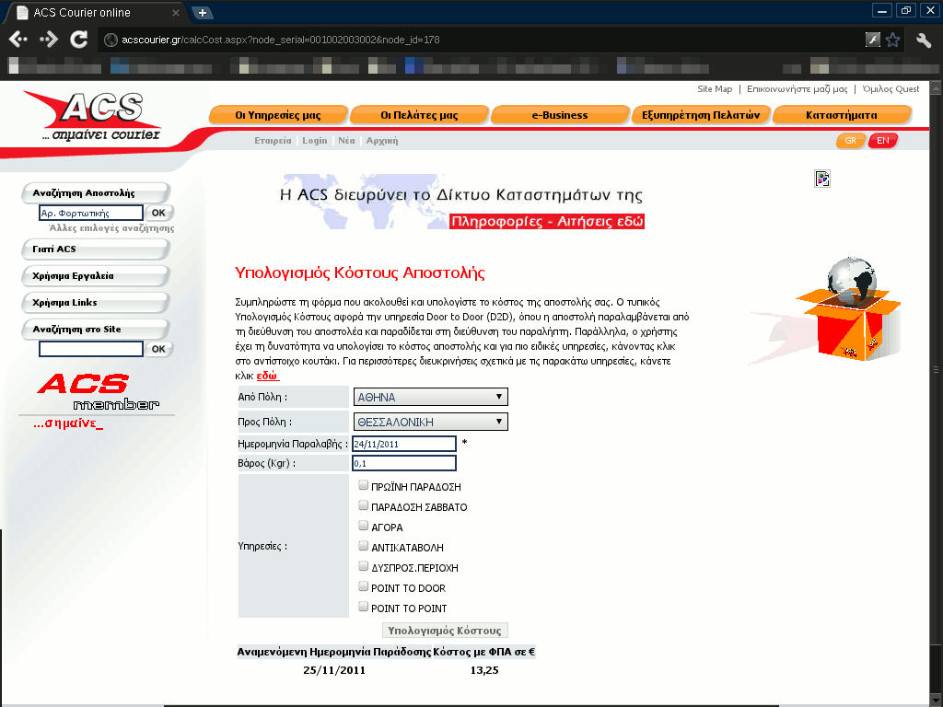Viewport: 943px width, 707px height.
Task: Click the Αρχική link
Action: click(x=382, y=141)
